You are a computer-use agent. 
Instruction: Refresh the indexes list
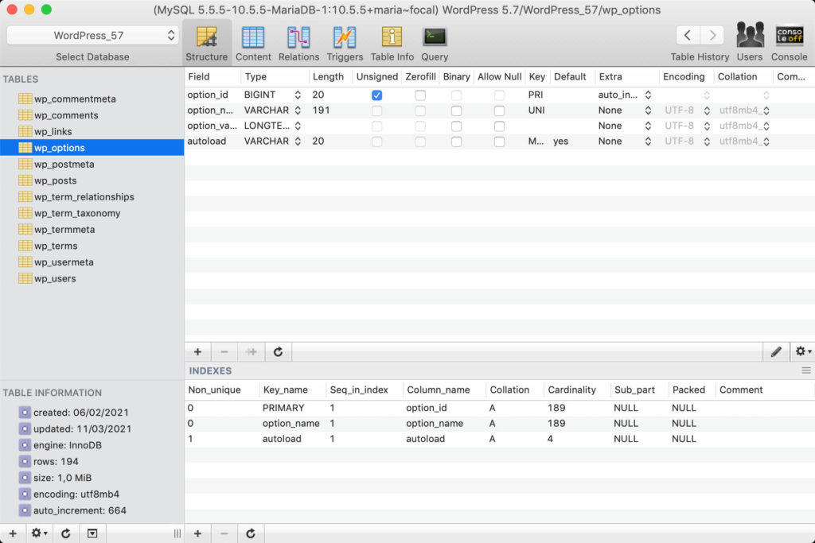pyautogui.click(x=251, y=533)
